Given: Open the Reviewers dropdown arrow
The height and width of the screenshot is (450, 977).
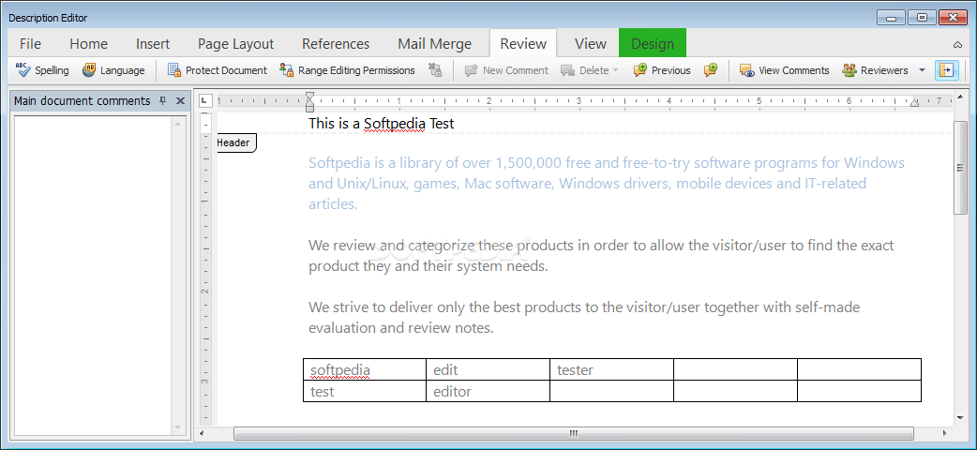Looking at the screenshot, I should [923, 70].
